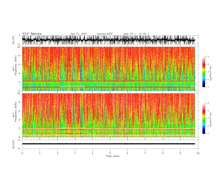Click the time axis tick label "9"

click(180, 153)
